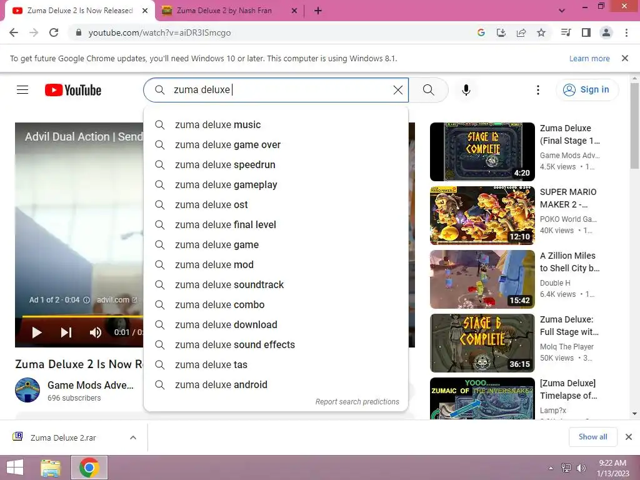The height and width of the screenshot is (480, 640).
Task: Click Learn more about Chrome updates
Action: [589, 58]
